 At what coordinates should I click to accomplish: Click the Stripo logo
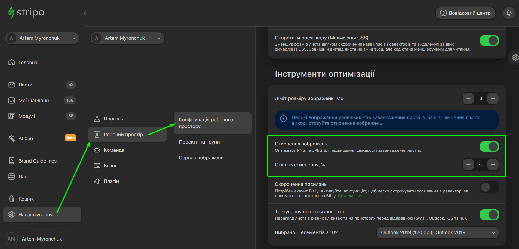pyautogui.click(x=26, y=13)
